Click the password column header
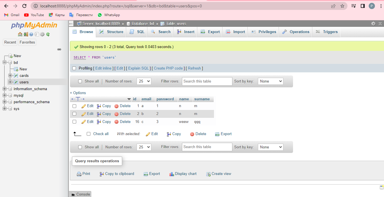384x197 pixels. point(165,99)
